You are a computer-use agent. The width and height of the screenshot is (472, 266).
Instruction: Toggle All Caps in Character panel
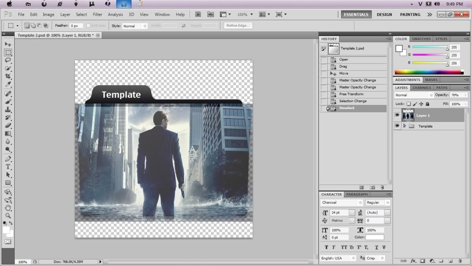pyautogui.click(x=344, y=248)
